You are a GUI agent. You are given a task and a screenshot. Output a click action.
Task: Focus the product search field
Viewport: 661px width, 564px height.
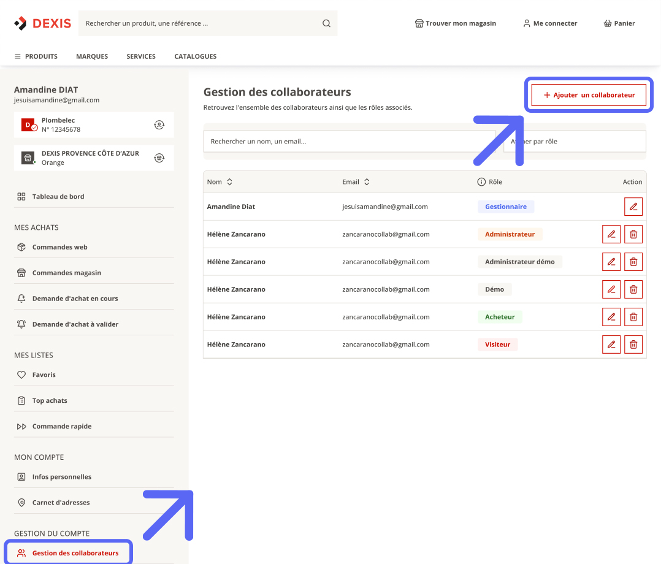[208, 23]
